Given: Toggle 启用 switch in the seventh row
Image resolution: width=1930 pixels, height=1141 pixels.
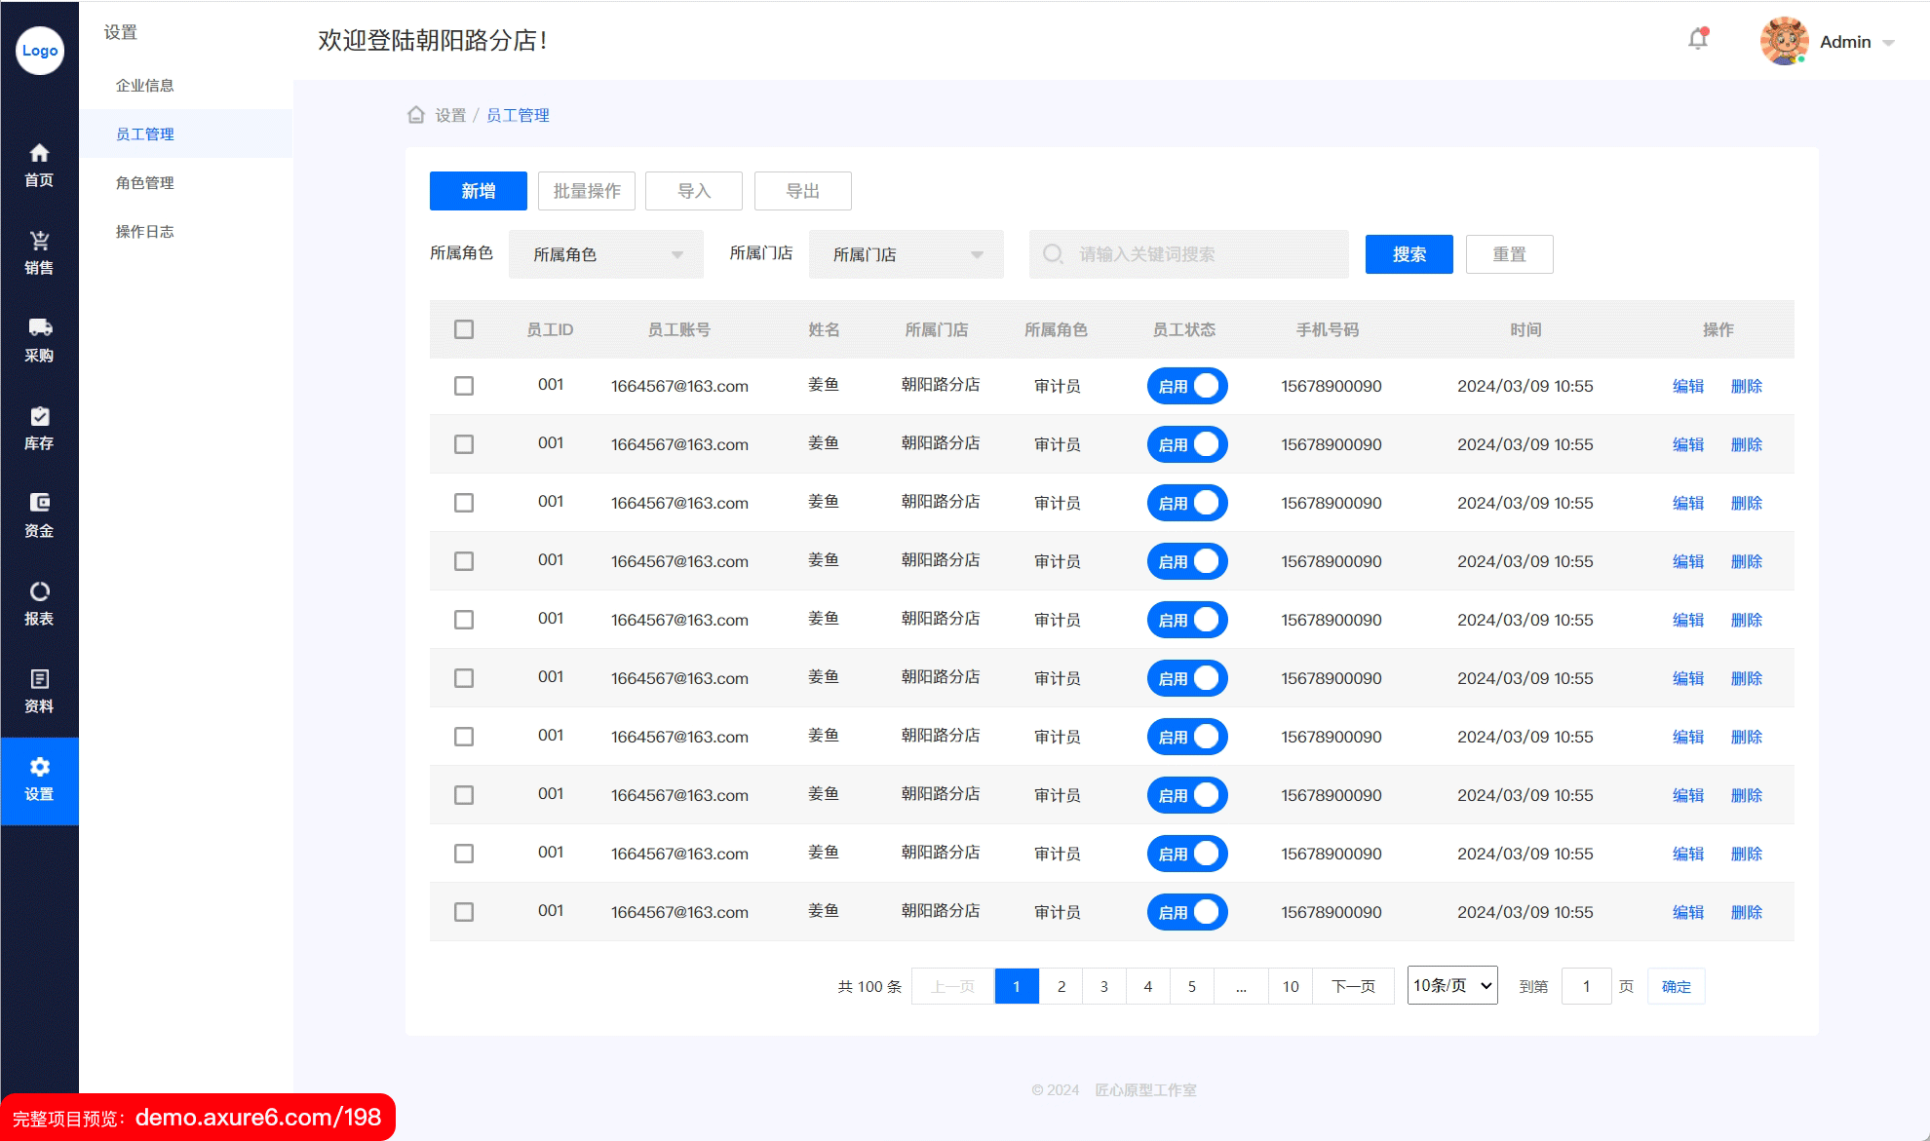Looking at the screenshot, I should tap(1187, 737).
